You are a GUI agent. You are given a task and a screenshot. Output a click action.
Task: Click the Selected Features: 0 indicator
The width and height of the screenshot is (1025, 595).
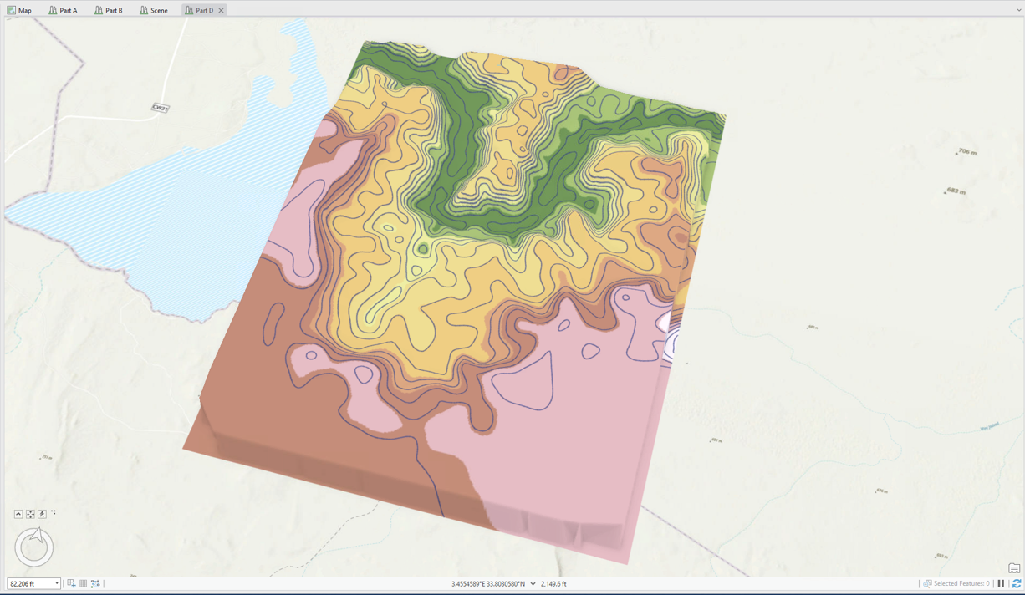click(x=956, y=584)
